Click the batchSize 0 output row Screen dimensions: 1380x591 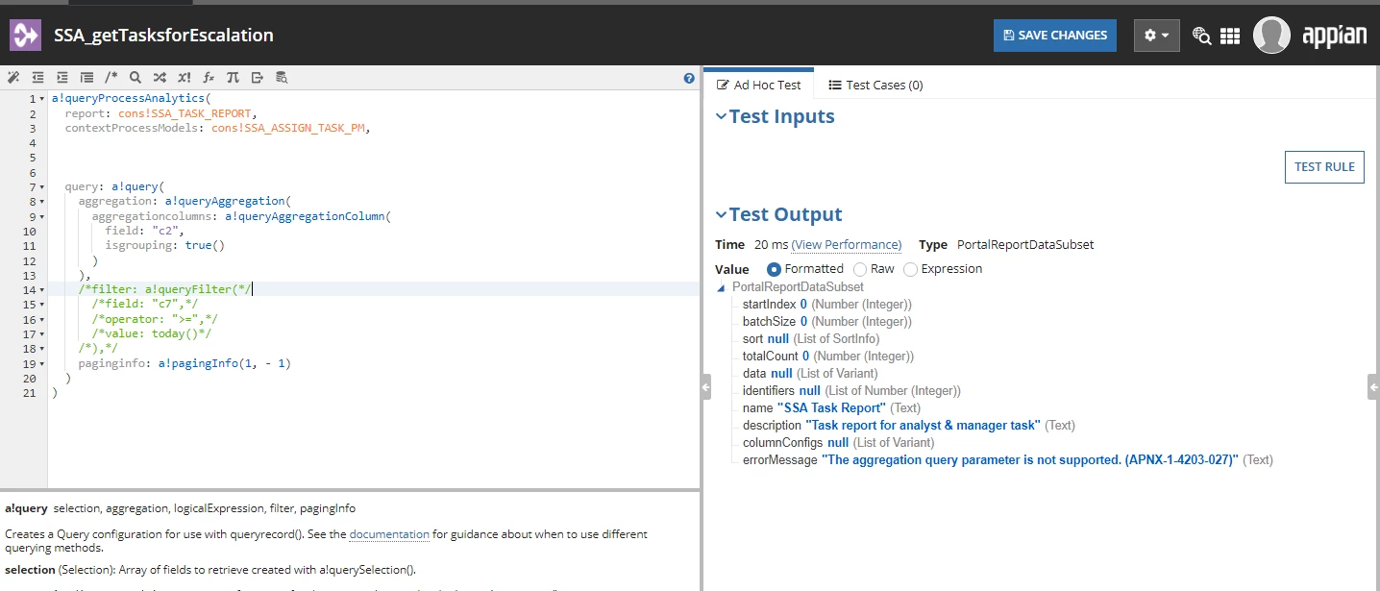click(826, 322)
